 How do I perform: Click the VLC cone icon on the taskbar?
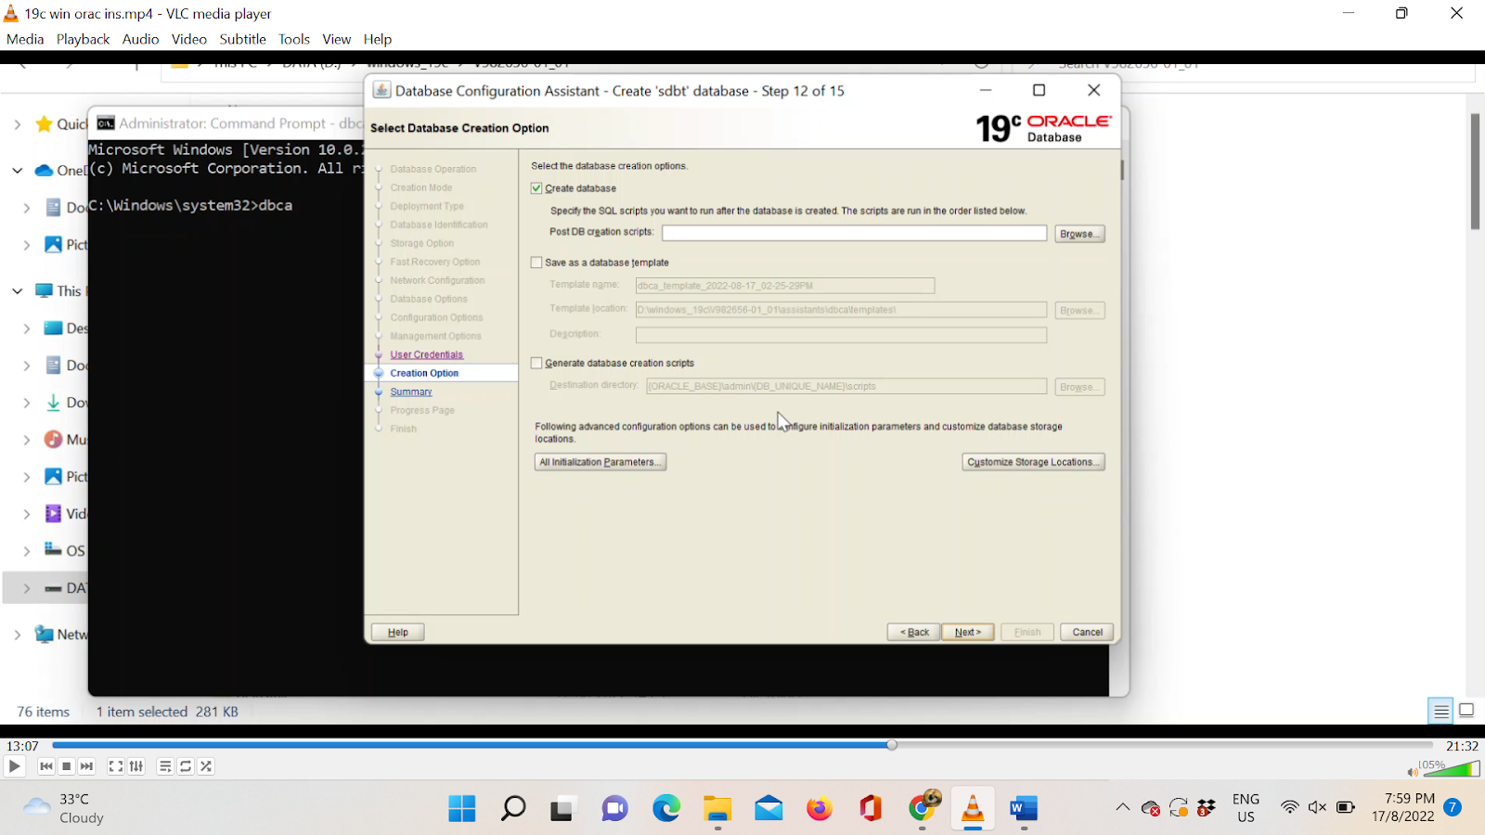click(x=973, y=809)
